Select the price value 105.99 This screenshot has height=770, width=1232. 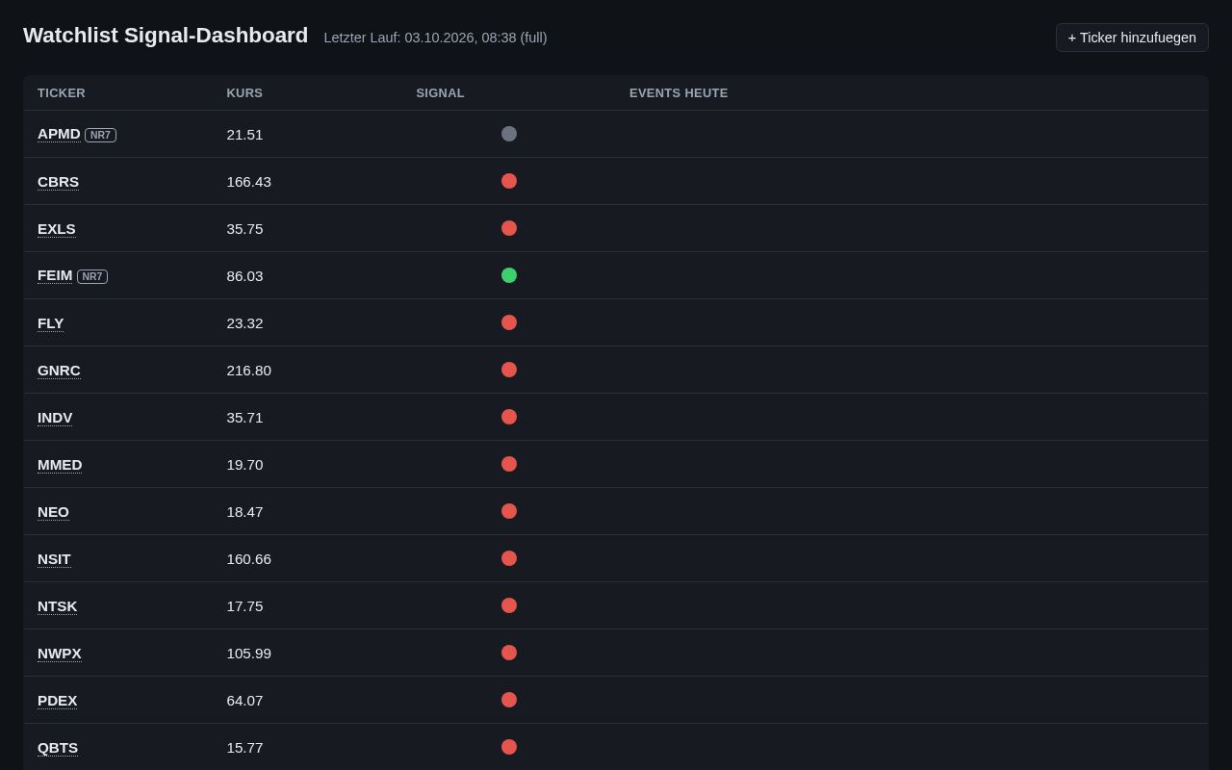[x=249, y=653]
